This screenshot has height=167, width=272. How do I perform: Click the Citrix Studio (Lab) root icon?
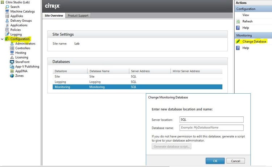point(2,2)
